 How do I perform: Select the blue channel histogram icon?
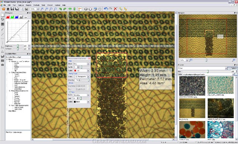16,17
